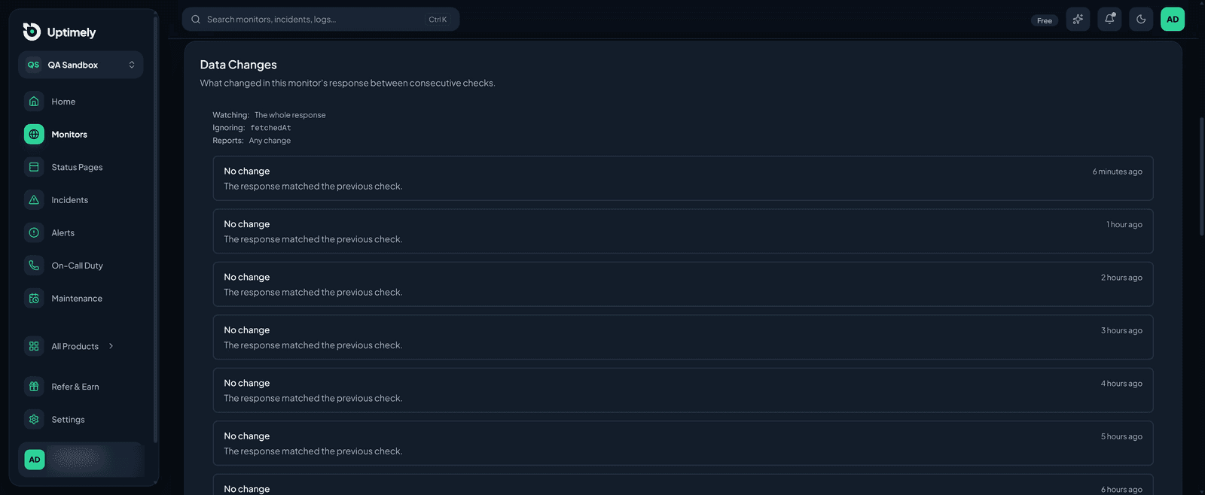The width and height of the screenshot is (1205, 495).
Task: Click the Free plan badge
Action: pos(1045,20)
